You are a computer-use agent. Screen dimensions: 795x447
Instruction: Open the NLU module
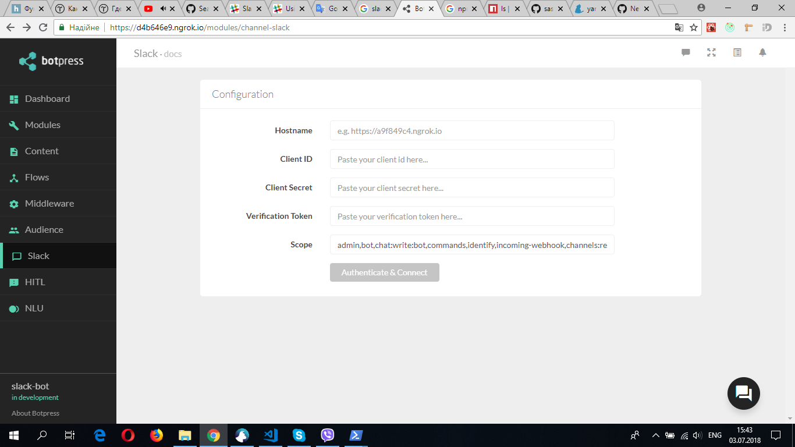point(33,308)
